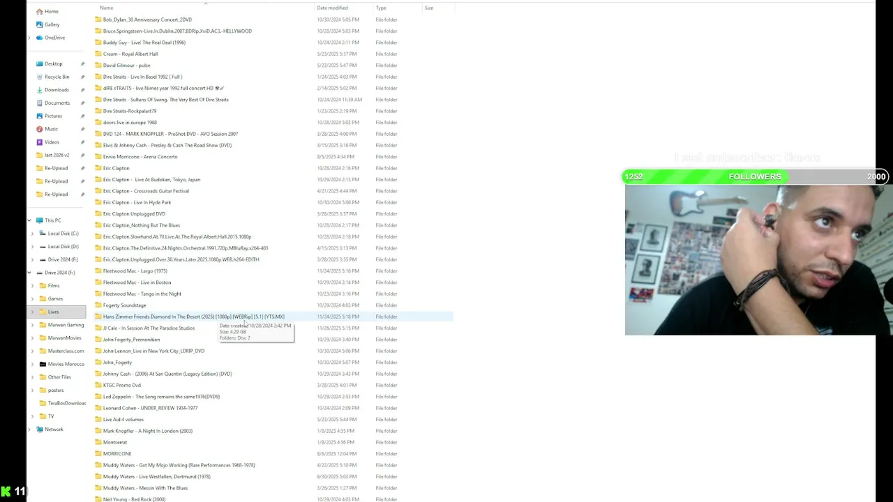Select the Bob_Dylan_30 Anniversary Concert_2DVD folder name
893x502 pixels.
point(147,20)
